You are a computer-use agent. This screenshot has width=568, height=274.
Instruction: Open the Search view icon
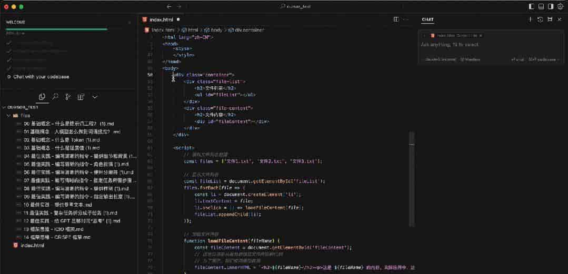pos(55,97)
